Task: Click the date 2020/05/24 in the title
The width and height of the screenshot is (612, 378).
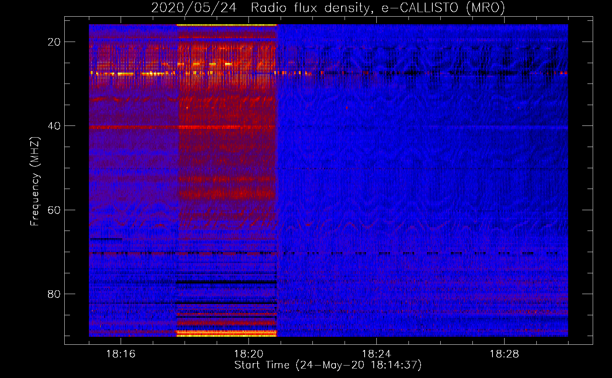Action: 194,8
